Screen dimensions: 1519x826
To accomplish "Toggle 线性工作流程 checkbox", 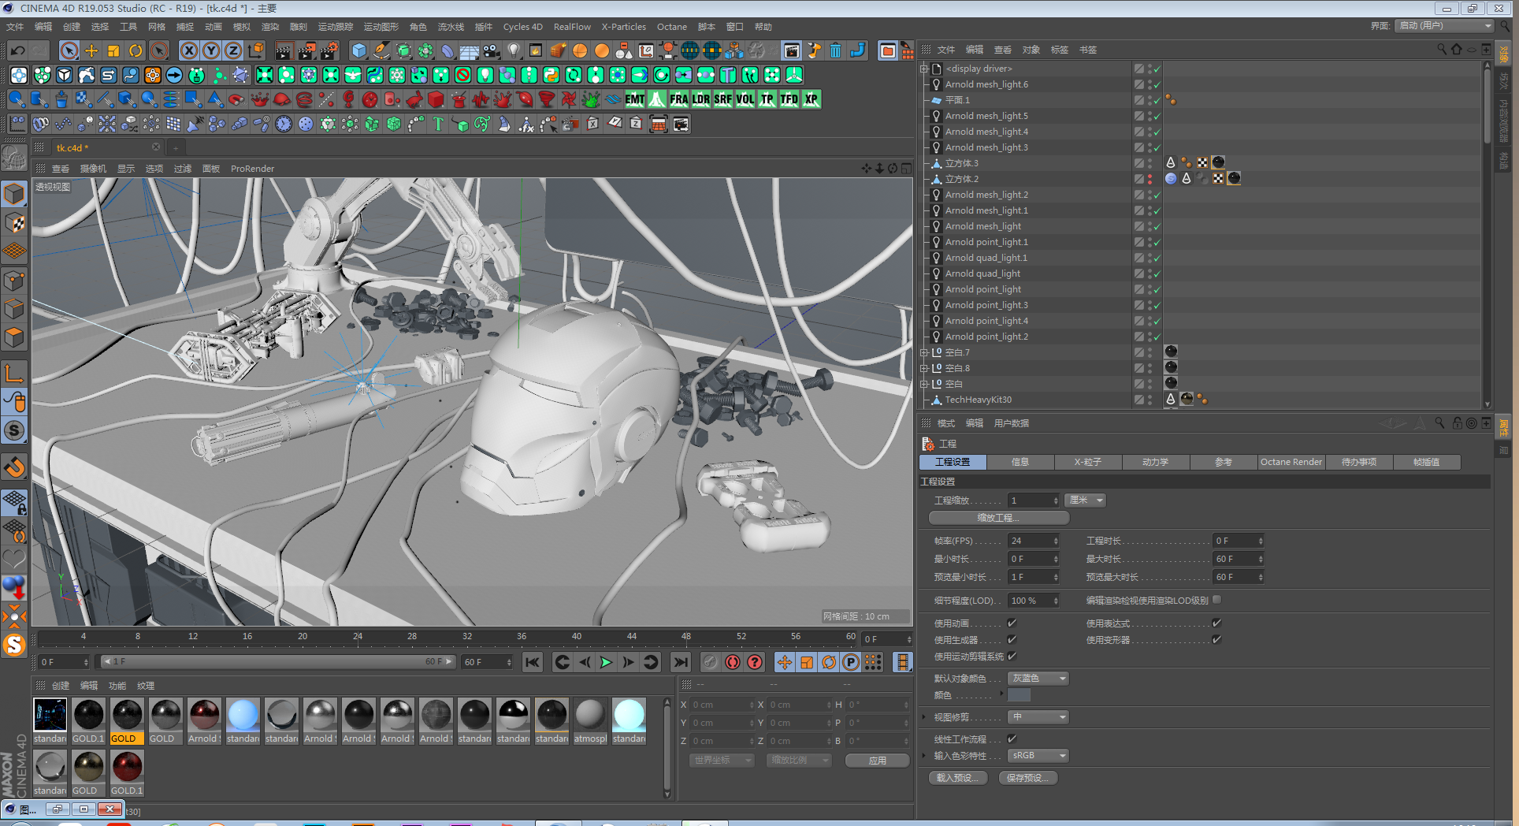I will [1012, 739].
